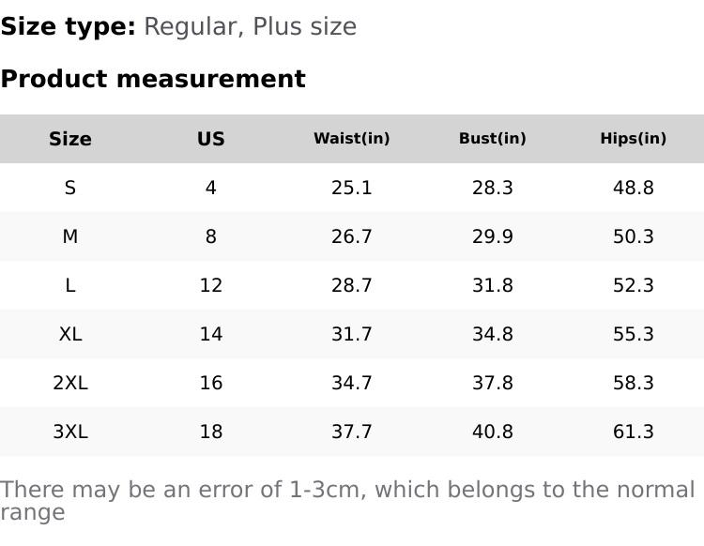Viewport: 704px width, 546px height.
Task: Select the Waist(in) column header
Action: tap(352, 139)
